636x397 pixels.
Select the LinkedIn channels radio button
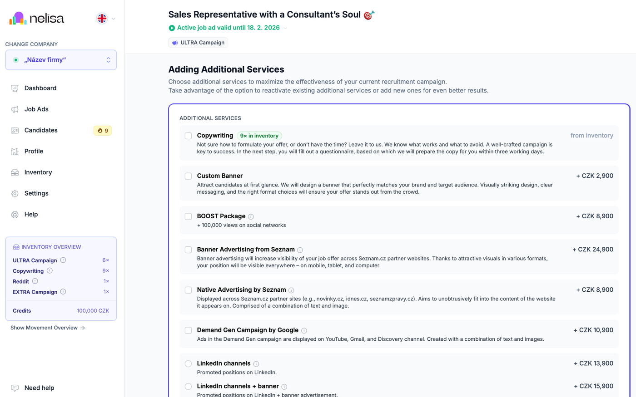click(188, 363)
